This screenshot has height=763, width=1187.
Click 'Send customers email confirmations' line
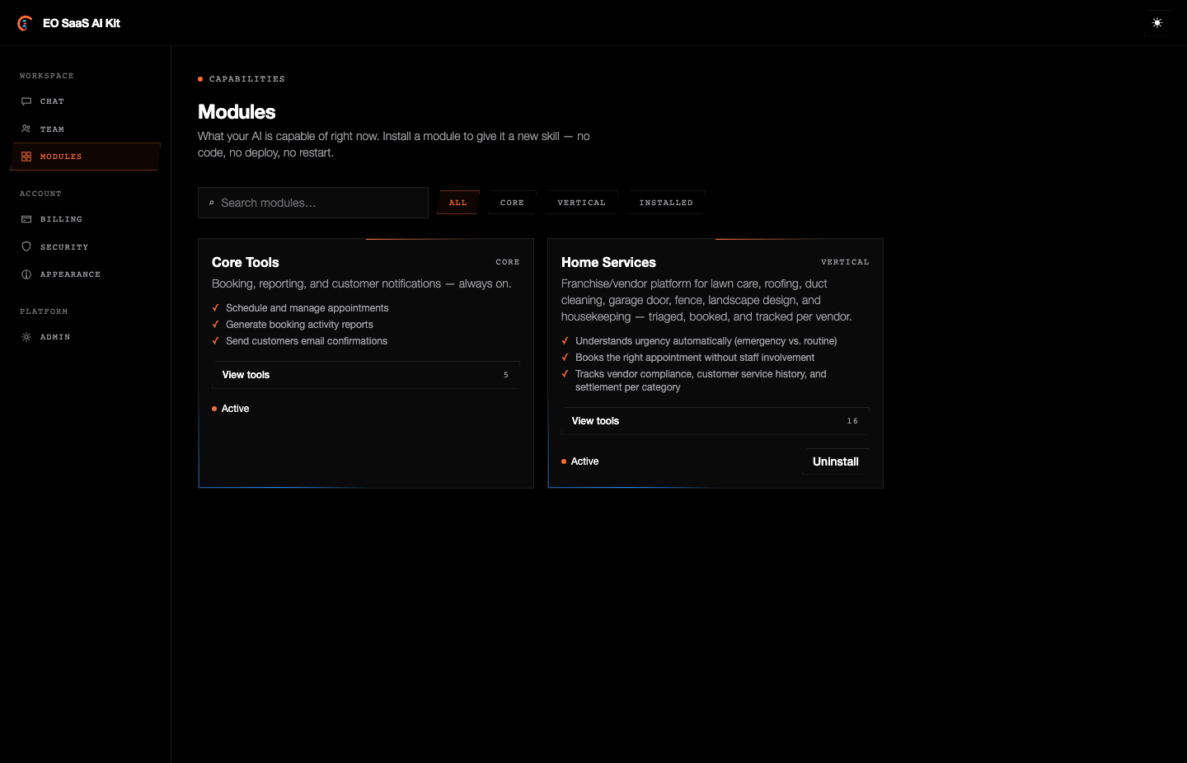pos(307,341)
